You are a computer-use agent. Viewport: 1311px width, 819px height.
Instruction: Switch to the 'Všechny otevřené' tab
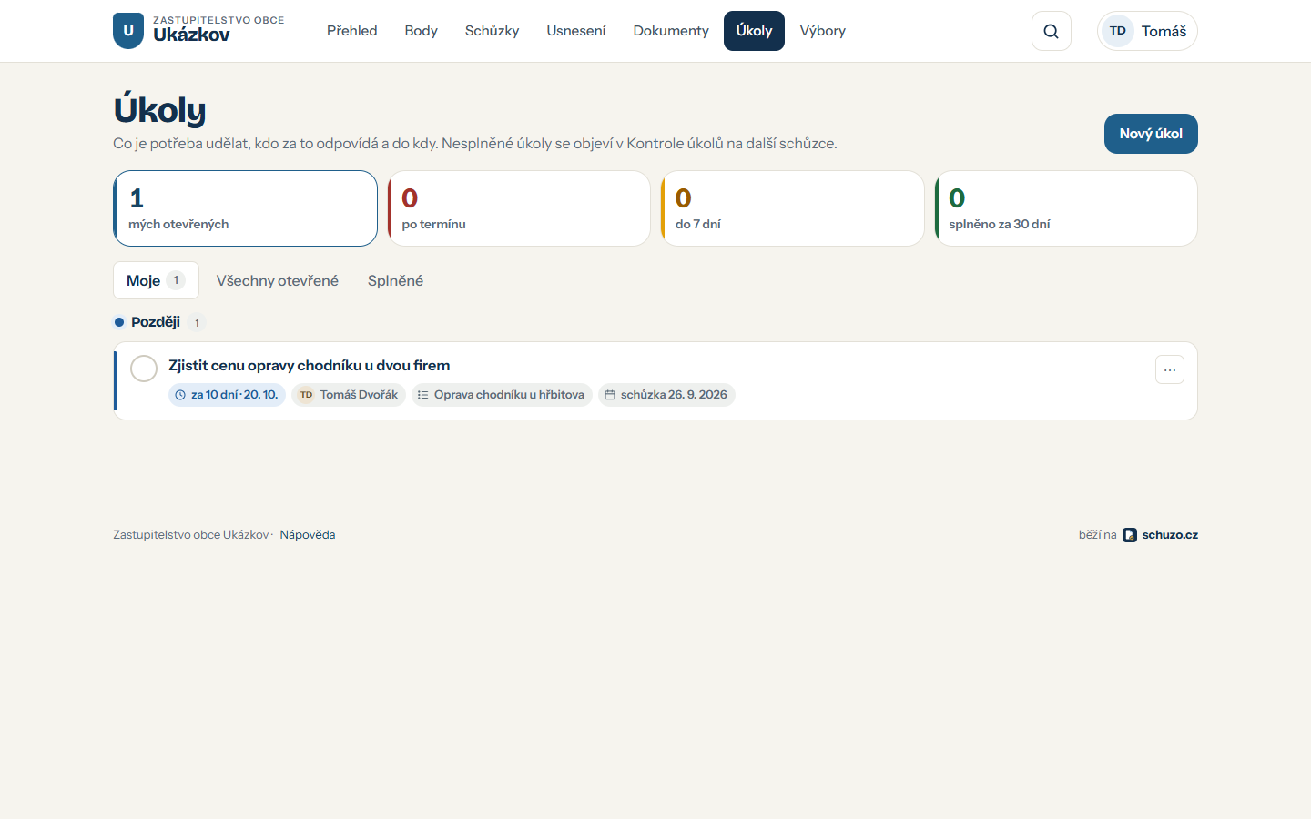pyautogui.click(x=278, y=280)
